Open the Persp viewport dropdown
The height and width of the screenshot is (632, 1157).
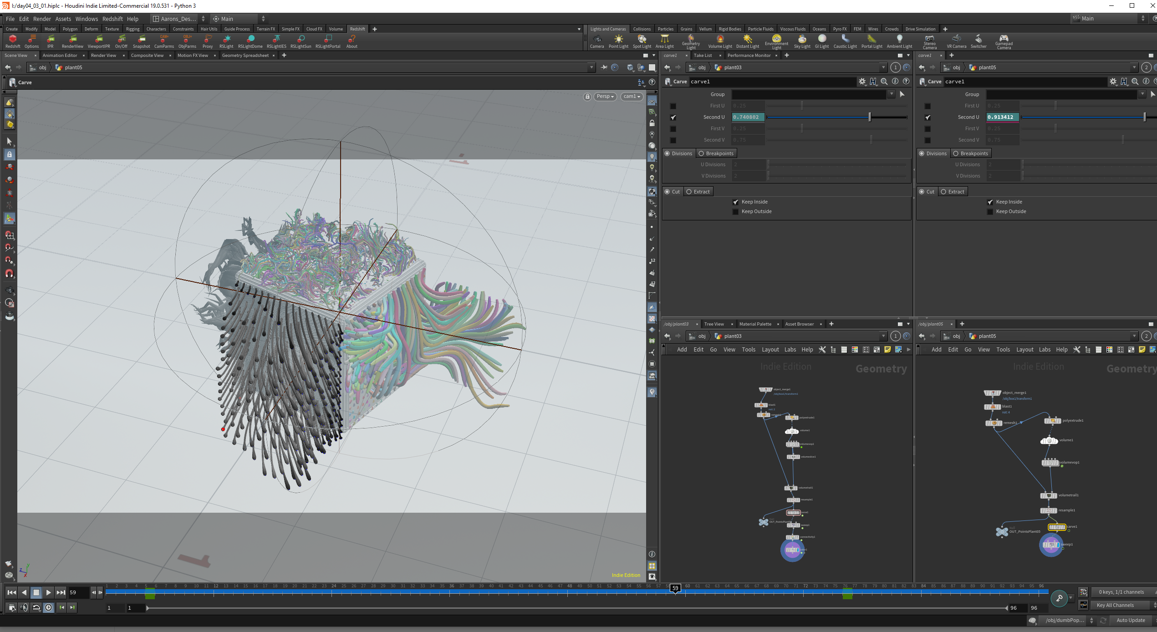(605, 97)
